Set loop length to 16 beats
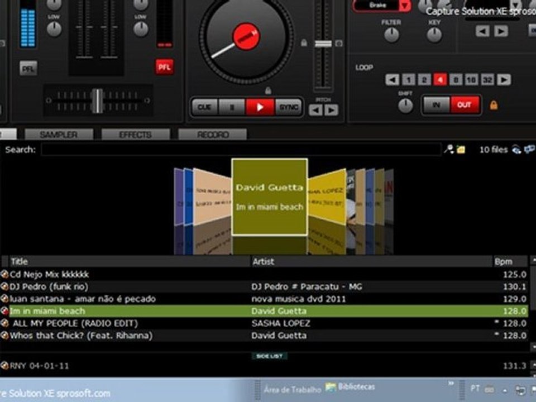The height and width of the screenshot is (402, 536). (x=471, y=80)
